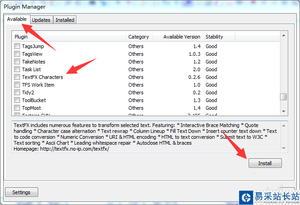Sort by the Stability column header
This screenshot has height=205, width=300.
tap(219, 37)
